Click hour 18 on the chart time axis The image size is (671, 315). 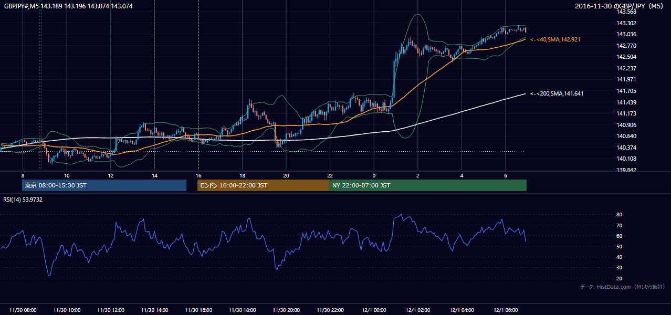tap(242, 175)
